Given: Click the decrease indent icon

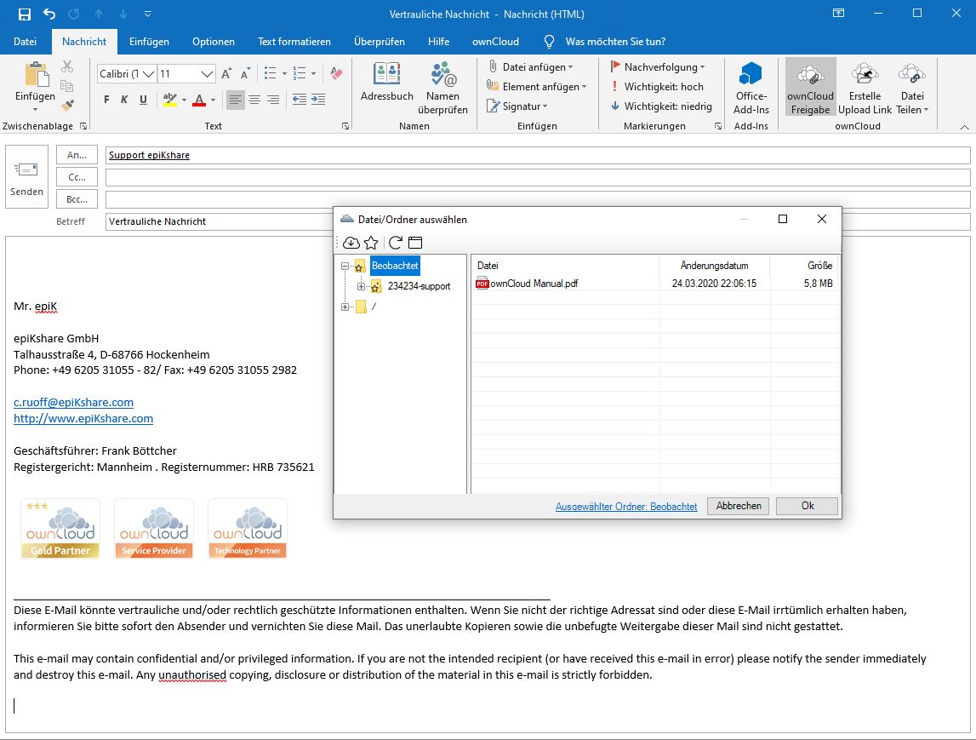Looking at the screenshot, I should click(x=300, y=100).
